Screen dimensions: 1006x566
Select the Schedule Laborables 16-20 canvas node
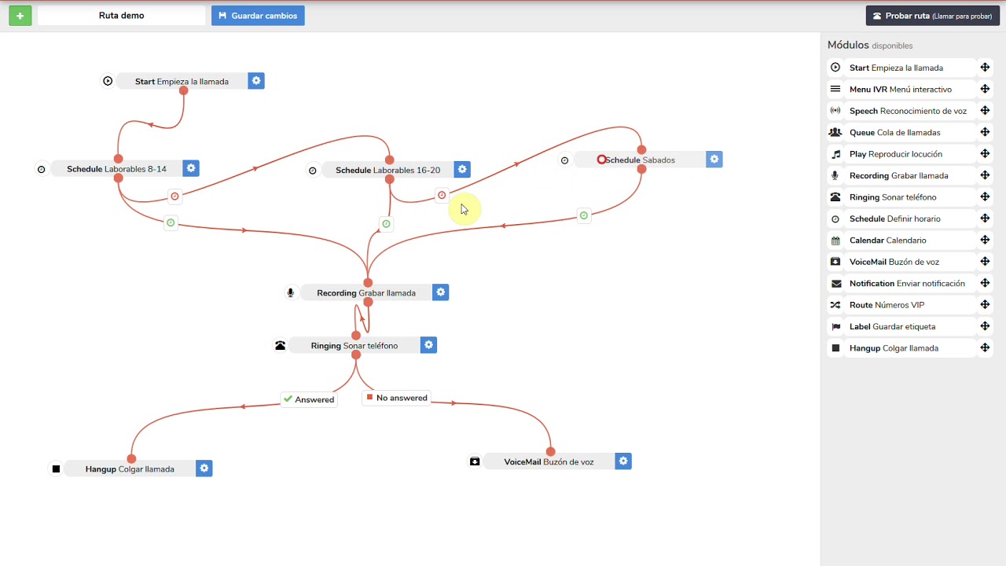pos(387,170)
